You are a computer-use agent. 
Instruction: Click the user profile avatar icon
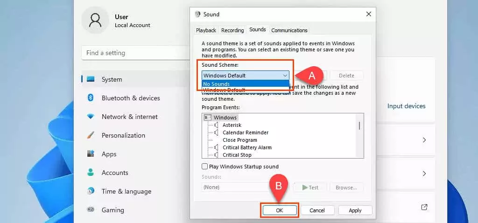click(95, 20)
